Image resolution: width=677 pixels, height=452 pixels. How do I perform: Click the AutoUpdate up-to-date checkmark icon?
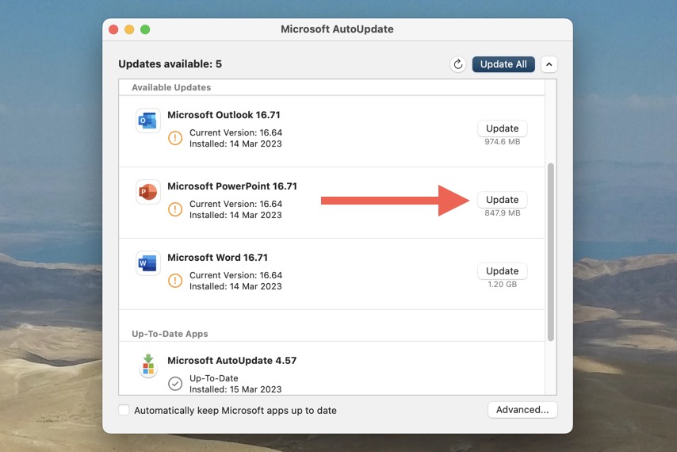coord(175,384)
